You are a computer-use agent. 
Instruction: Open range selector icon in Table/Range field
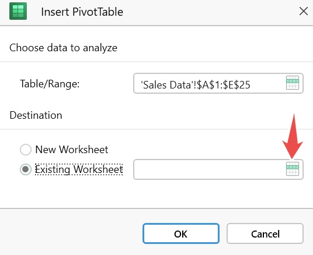click(293, 83)
